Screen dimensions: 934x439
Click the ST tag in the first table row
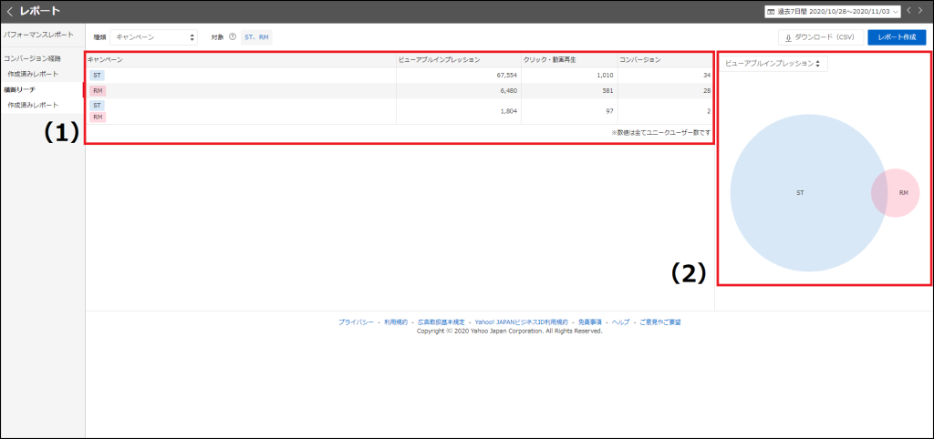[98, 76]
